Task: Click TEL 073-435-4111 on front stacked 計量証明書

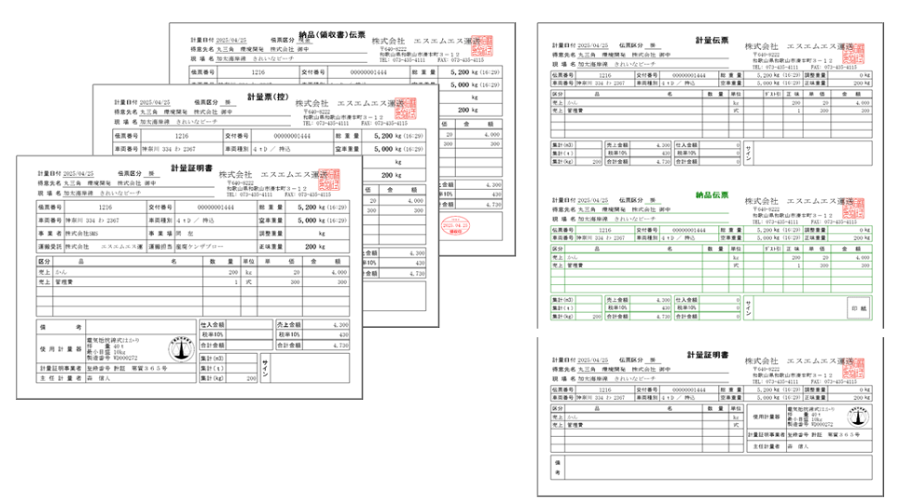Action: [249, 194]
